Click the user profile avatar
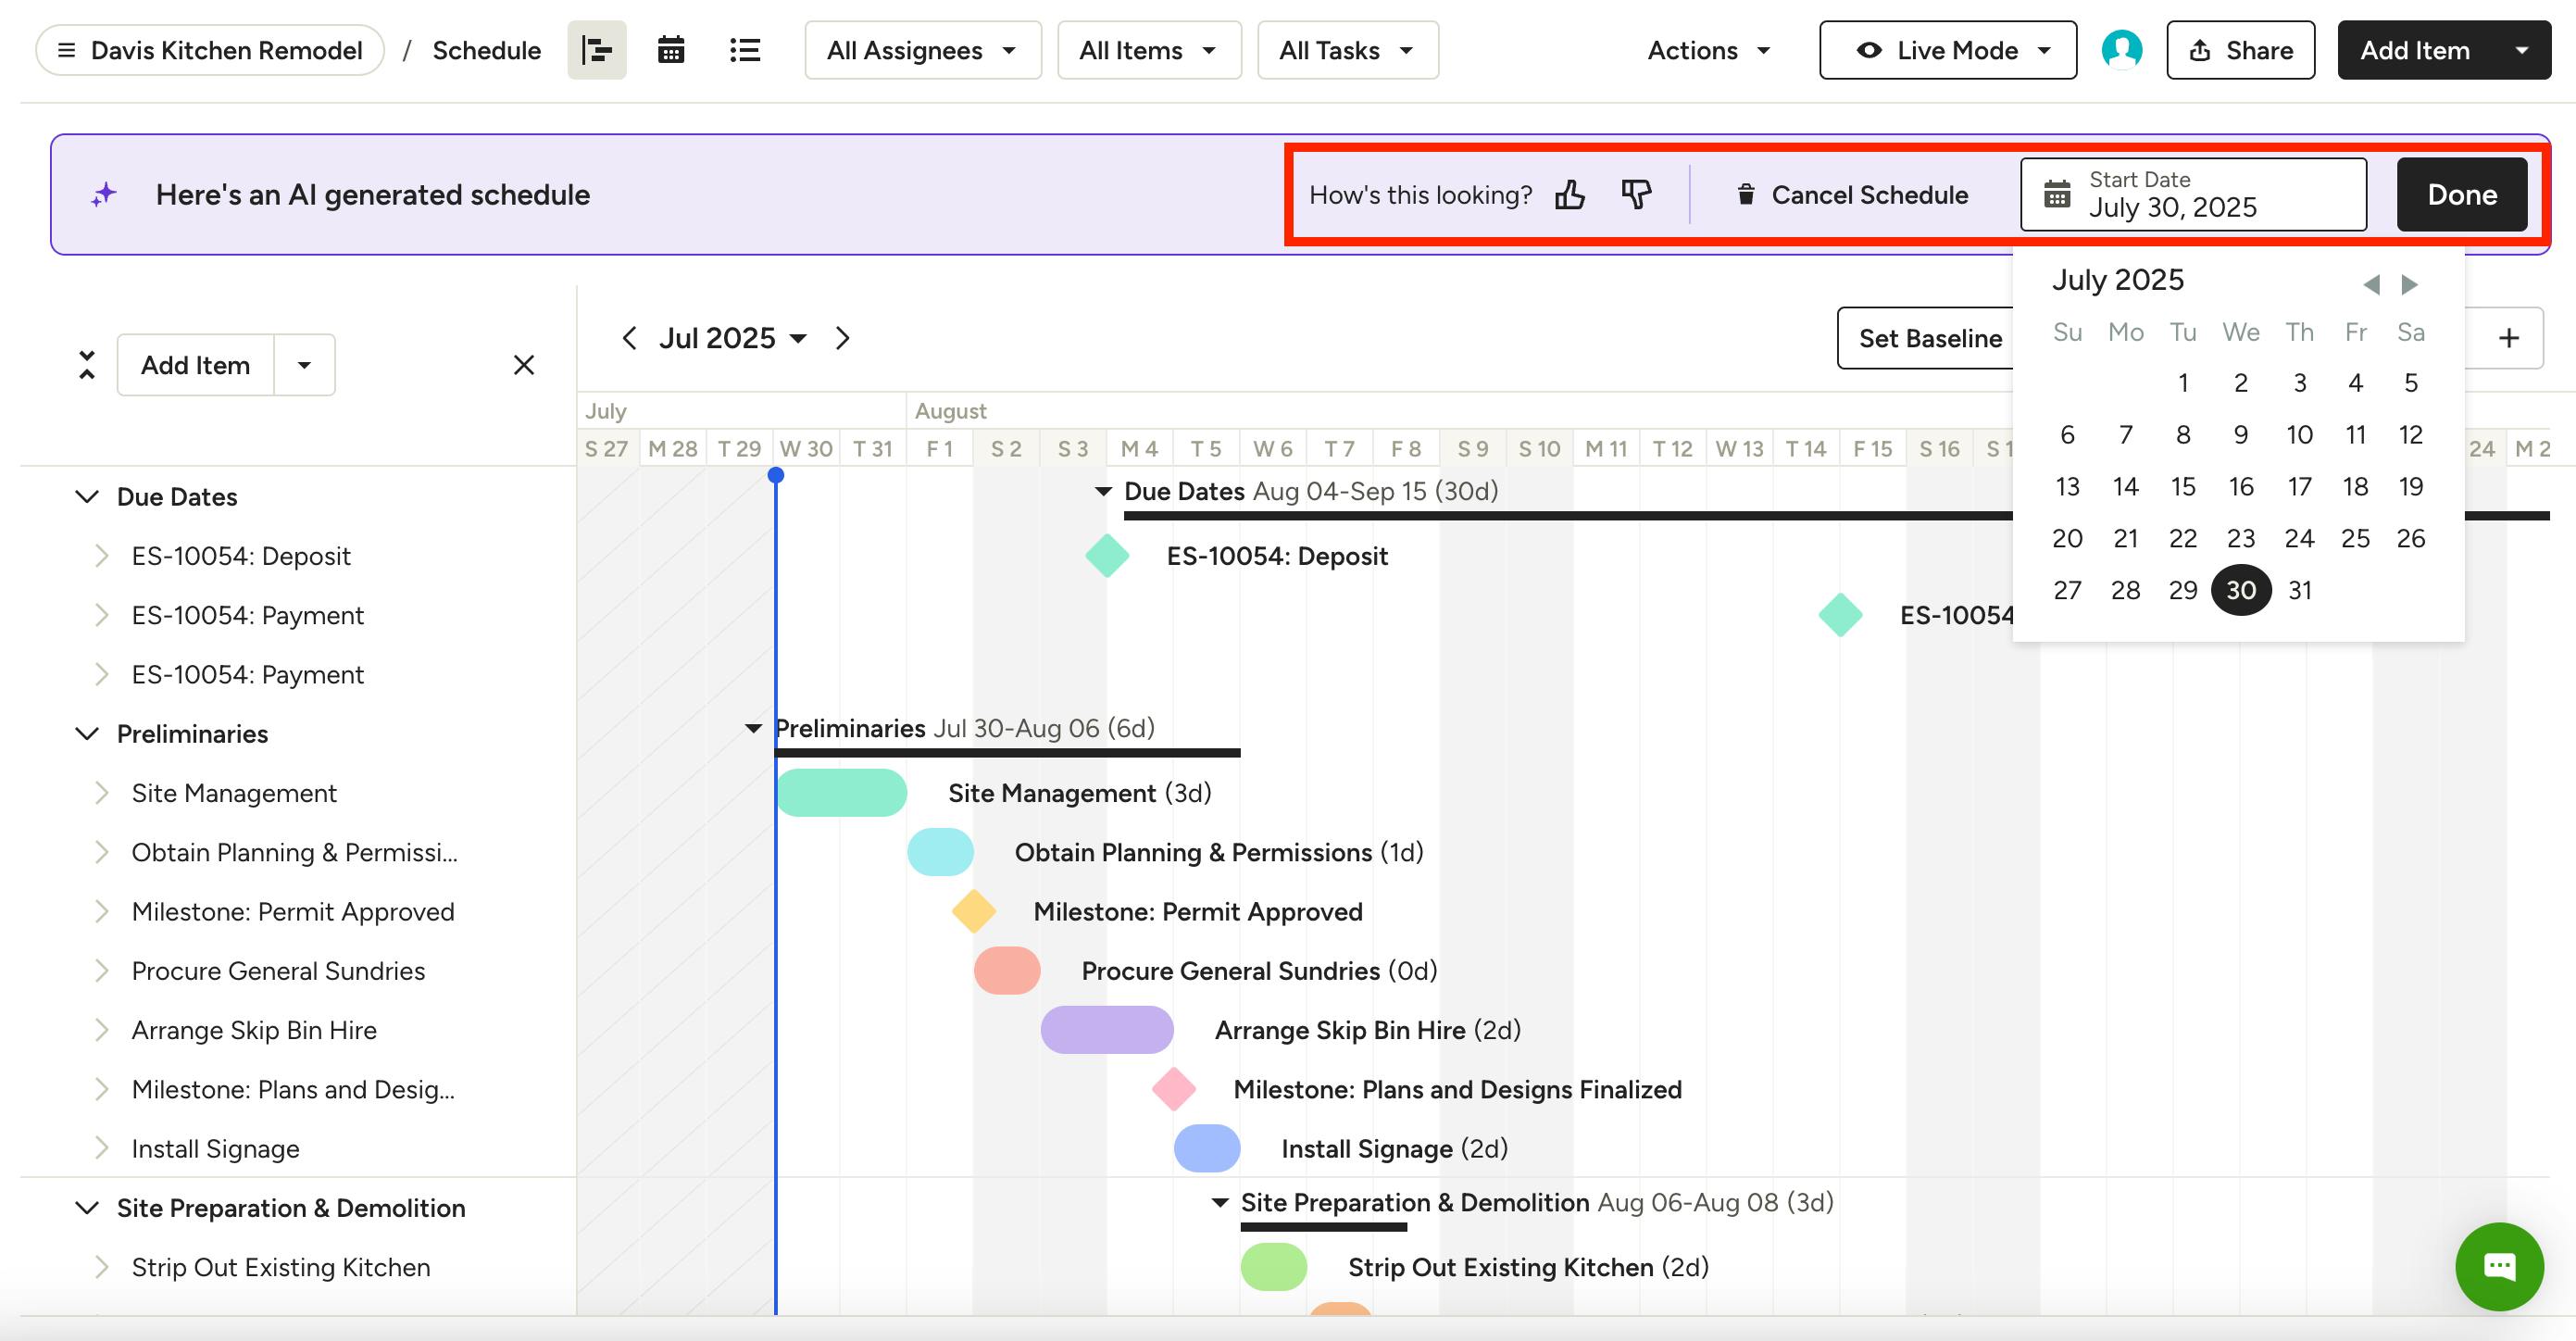Viewport: 2576px width, 1341px height. [x=2121, y=50]
